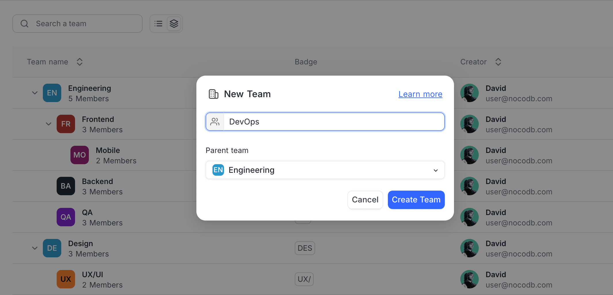Image resolution: width=613 pixels, height=295 pixels.
Task: Click the Create Team button
Action: click(416, 200)
